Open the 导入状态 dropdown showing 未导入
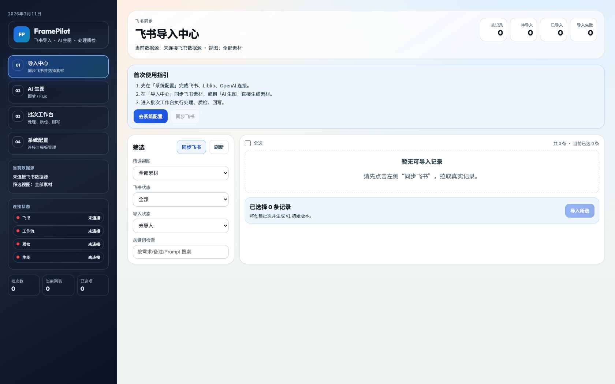Screen dimensions: 615x384 pyautogui.click(x=180, y=226)
